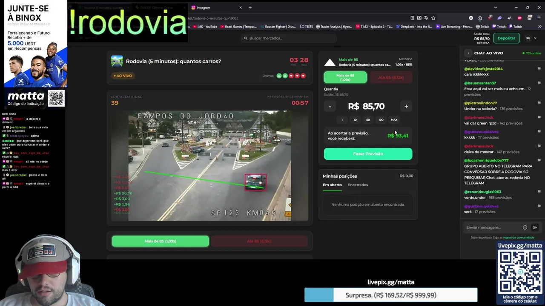
Task: Click Até 85 button below the video
Action: click(x=259, y=241)
